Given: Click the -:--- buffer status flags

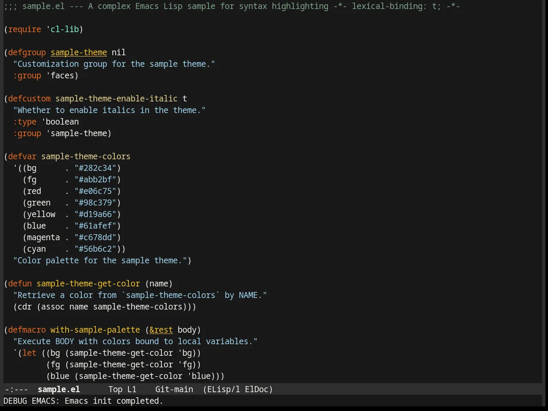Looking at the screenshot, I should pyautogui.click(x=16, y=389).
